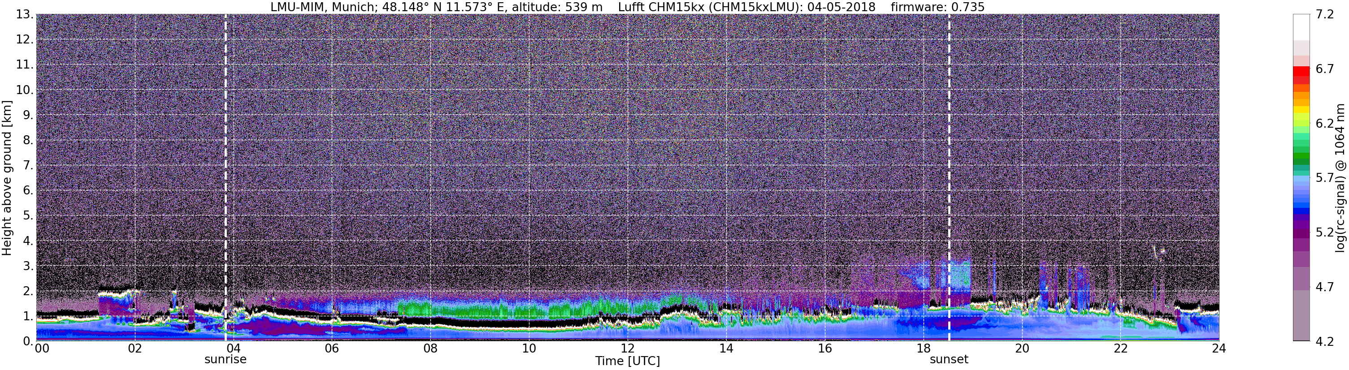Click the green segment of the colorbar

click(x=1301, y=157)
